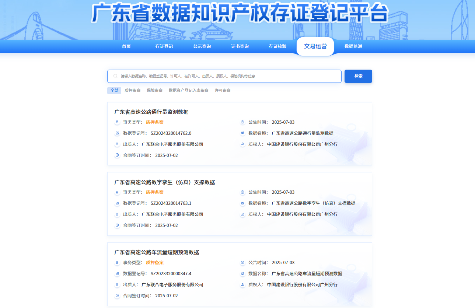Click 数据登记号 icon in 数字孪生 card
475x308 pixels.
[117, 203]
